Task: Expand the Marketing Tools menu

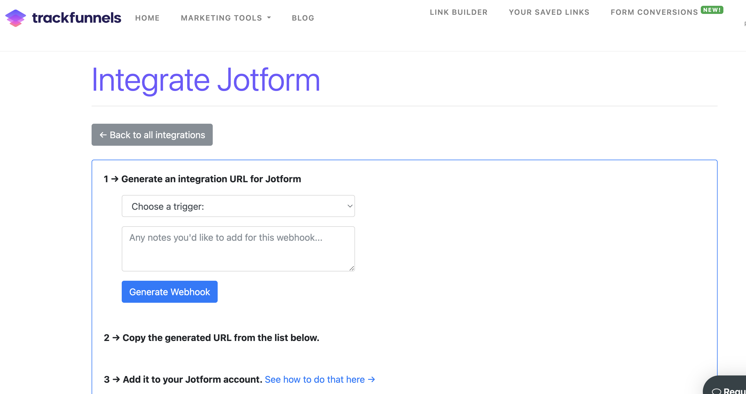Action: click(226, 18)
